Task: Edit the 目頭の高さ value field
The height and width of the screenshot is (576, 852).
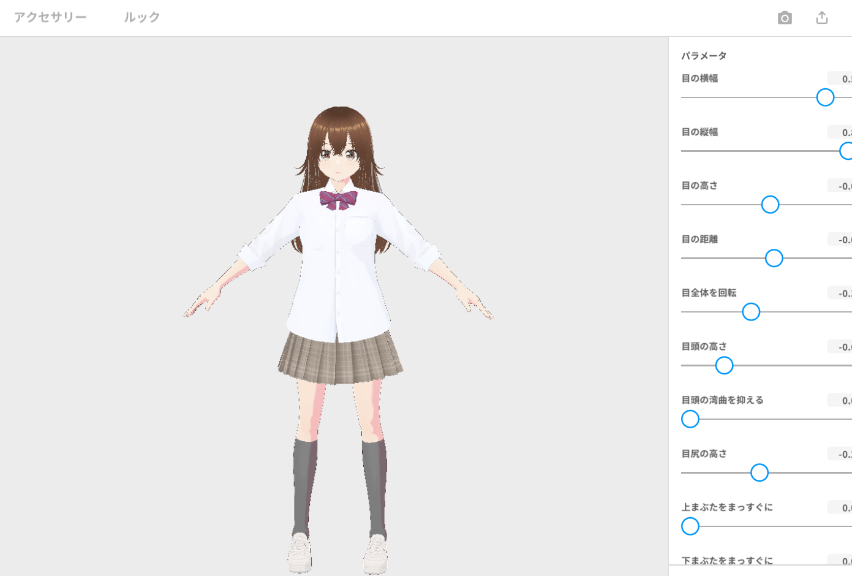Action: (840, 346)
